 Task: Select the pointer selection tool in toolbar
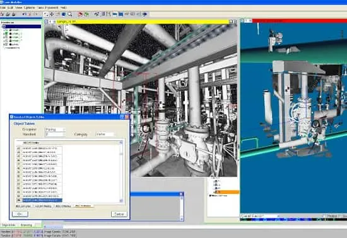coord(46,14)
